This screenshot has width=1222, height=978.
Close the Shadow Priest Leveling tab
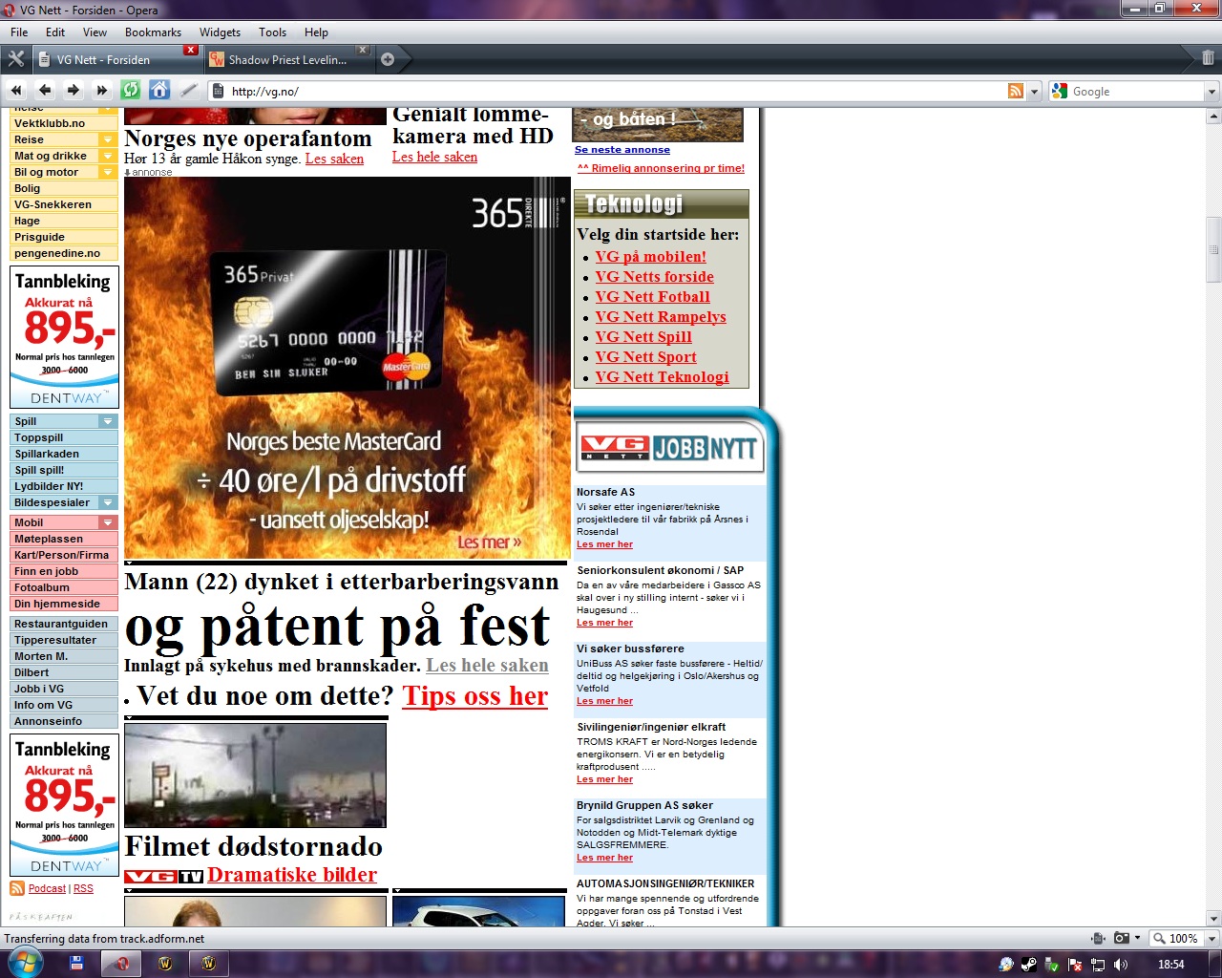(363, 50)
